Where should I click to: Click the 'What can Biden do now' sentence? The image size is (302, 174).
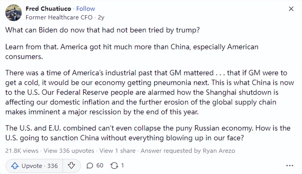click(103, 30)
